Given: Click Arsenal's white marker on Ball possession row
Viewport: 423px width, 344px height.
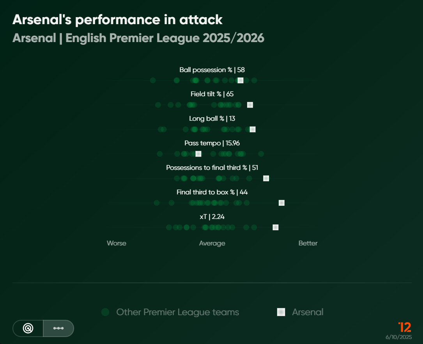Looking at the screenshot, I should pyautogui.click(x=241, y=80).
